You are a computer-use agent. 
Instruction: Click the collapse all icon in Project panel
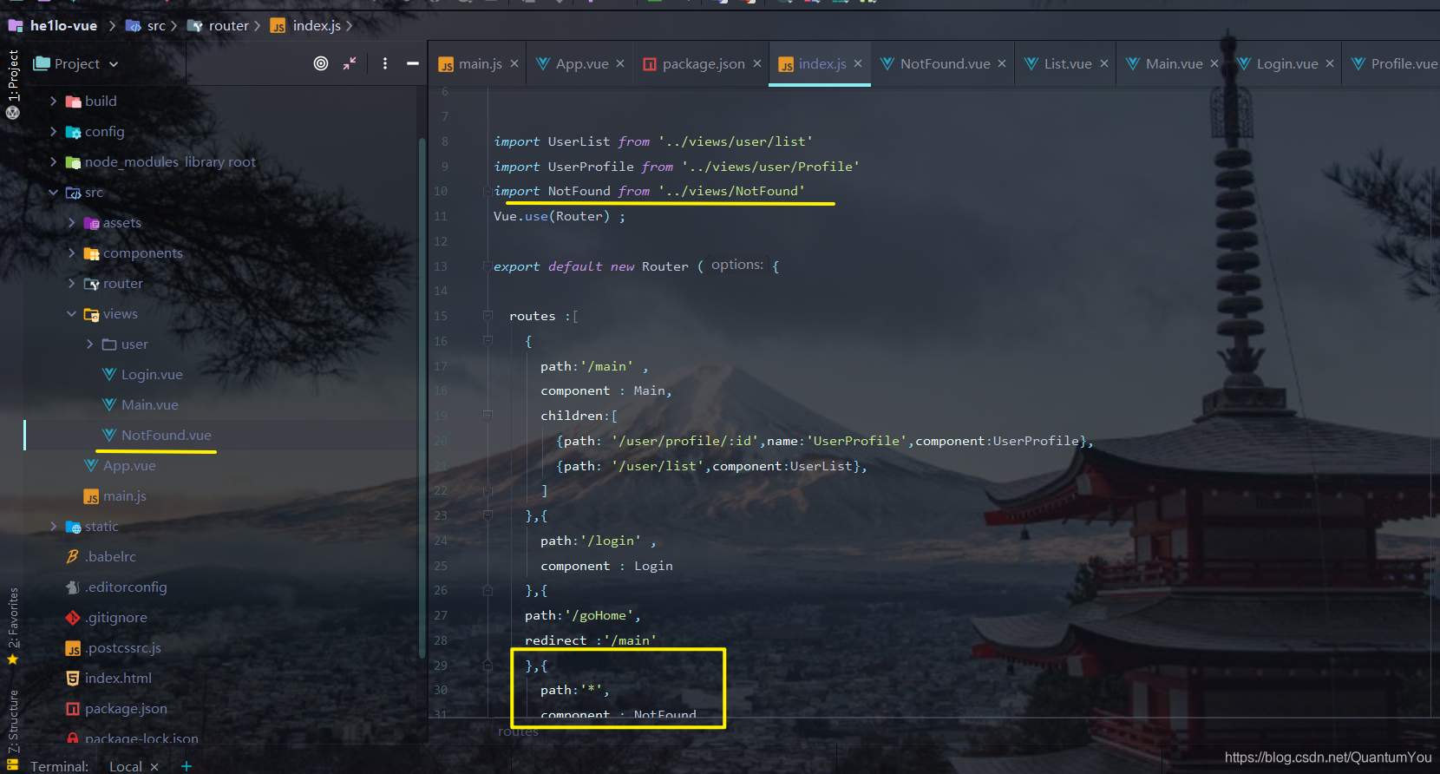(x=350, y=63)
